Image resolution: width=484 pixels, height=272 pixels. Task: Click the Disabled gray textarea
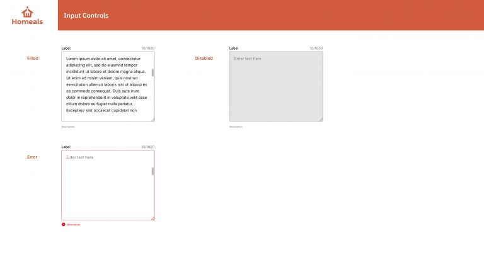pos(276,86)
